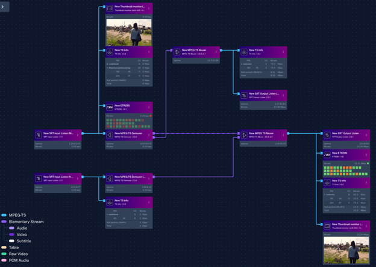Click the Table legend color swatch
376x267 pixels.
(x=4, y=248)
